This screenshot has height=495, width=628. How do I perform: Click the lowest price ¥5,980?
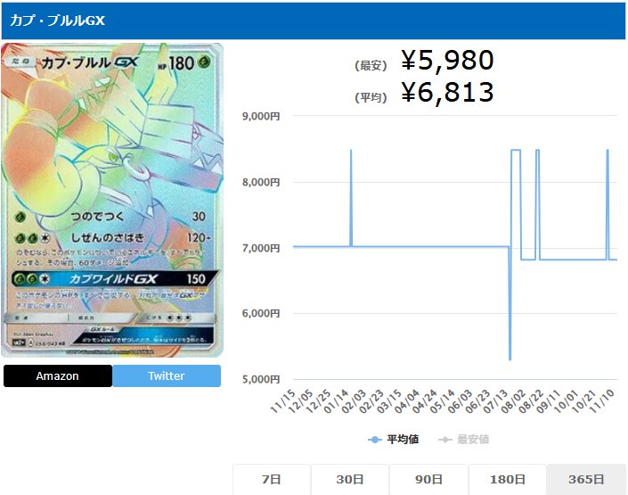click(447, 60)
